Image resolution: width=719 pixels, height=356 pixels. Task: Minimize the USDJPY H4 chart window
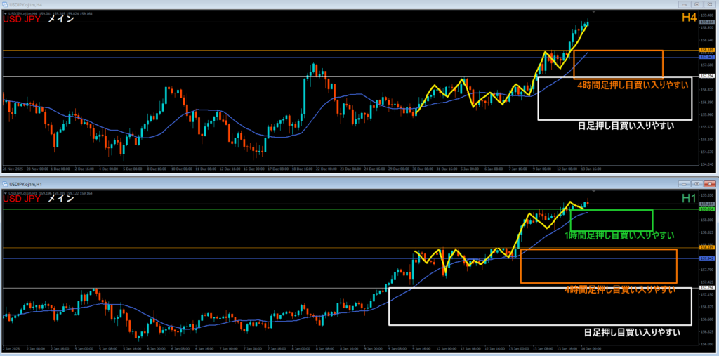click(685, 4)
